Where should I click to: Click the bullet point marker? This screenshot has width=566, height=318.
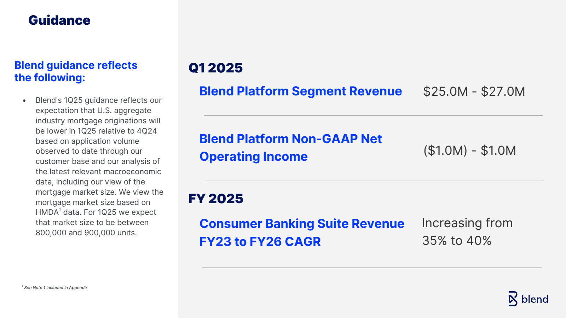click(24, 101)
